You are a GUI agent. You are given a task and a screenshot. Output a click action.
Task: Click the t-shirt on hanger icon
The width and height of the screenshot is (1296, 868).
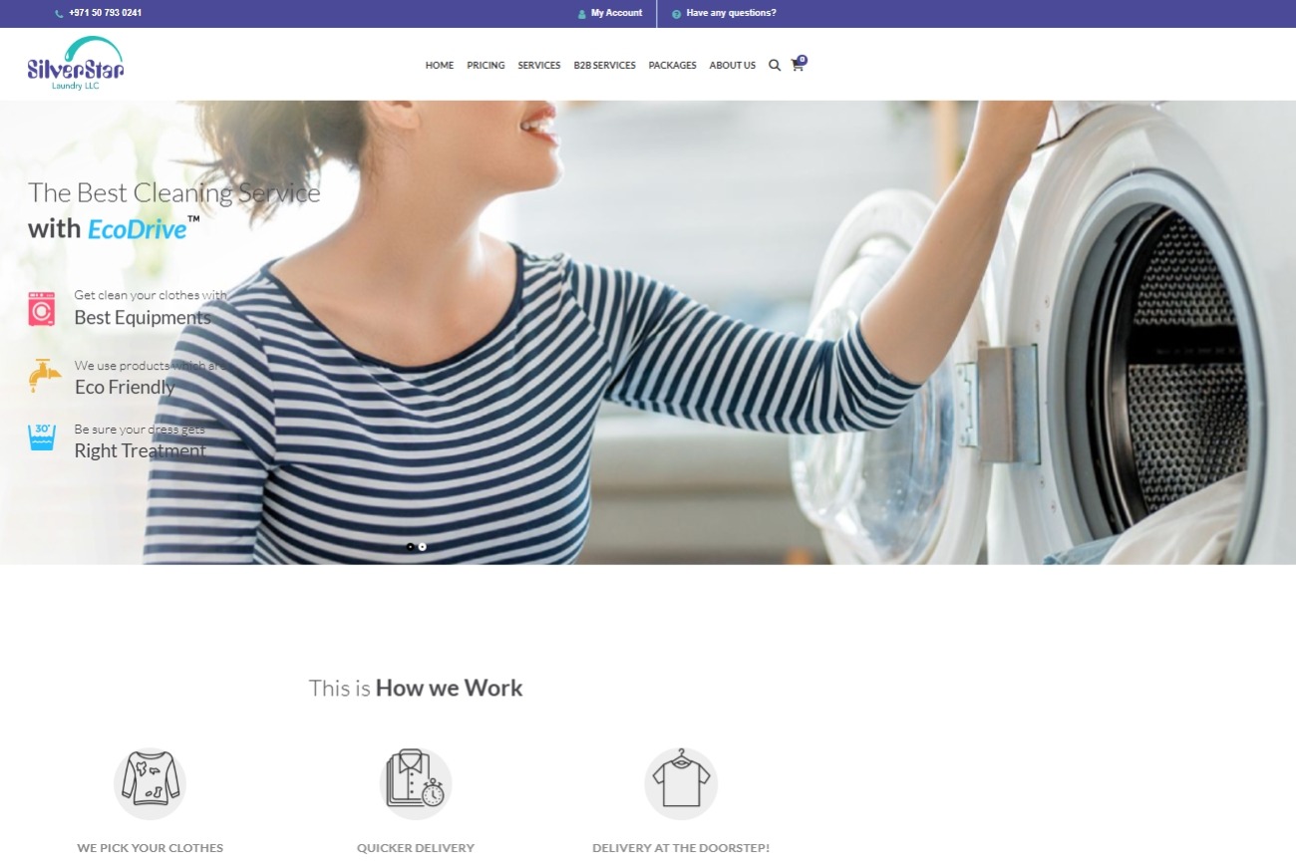click(681, 783)
